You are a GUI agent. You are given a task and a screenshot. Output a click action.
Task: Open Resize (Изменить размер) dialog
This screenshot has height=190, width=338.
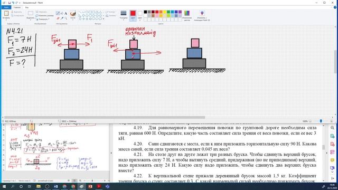coord(44,15)
